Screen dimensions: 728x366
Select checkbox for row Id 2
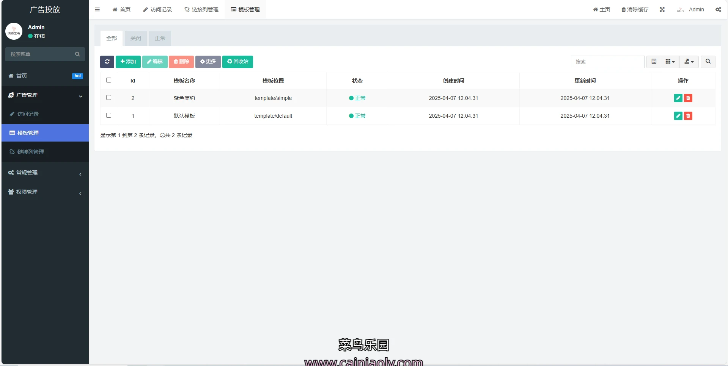click(108, 98)
